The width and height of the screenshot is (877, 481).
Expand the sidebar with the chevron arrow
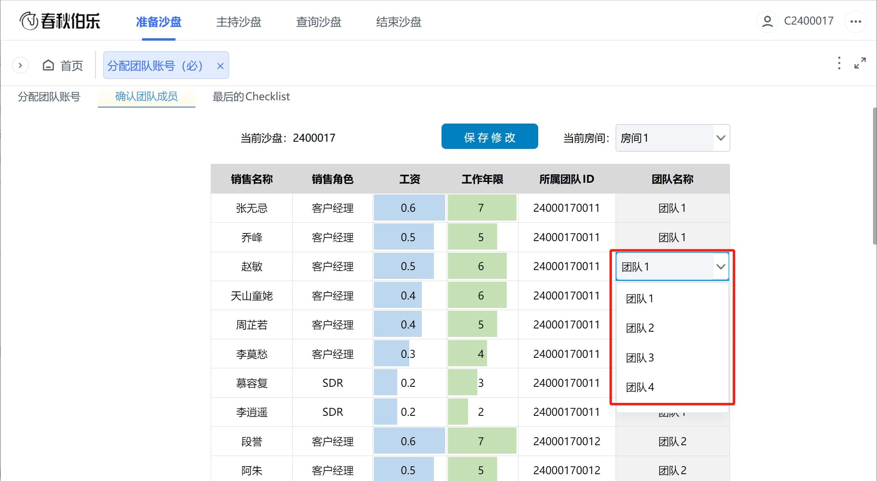[20, 65]
